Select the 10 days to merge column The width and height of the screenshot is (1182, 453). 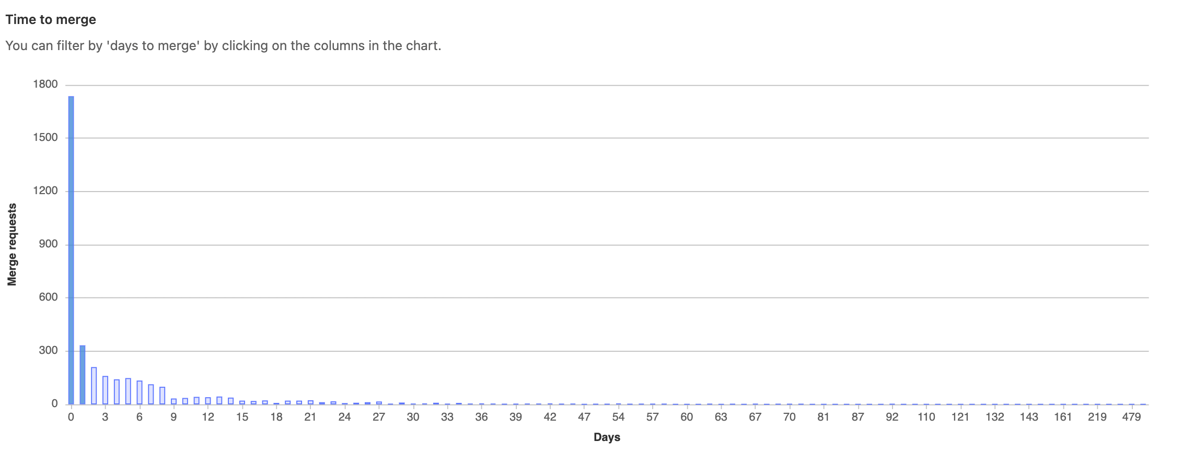click(x=185, y=401)
